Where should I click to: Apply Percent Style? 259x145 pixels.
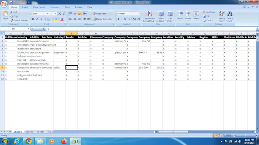[125, 19]
